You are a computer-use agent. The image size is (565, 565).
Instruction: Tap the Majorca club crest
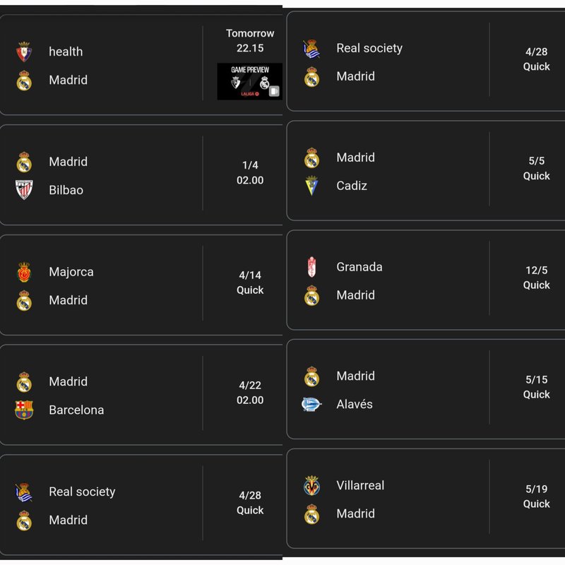coord(24,272)
